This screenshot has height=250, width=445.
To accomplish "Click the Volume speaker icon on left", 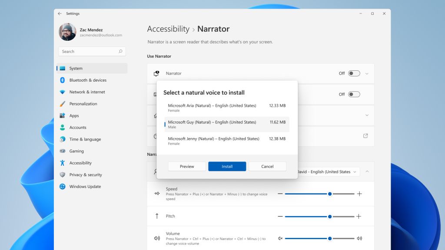I will coord(157,238).
